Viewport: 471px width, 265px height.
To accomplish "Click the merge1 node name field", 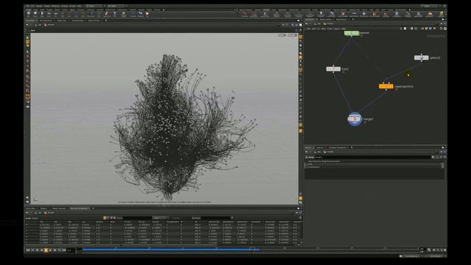I will (x=373, y=158).
